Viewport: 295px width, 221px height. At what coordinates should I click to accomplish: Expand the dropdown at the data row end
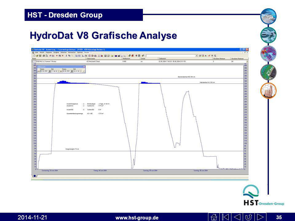pyautogui.click(x=247, y=61)
